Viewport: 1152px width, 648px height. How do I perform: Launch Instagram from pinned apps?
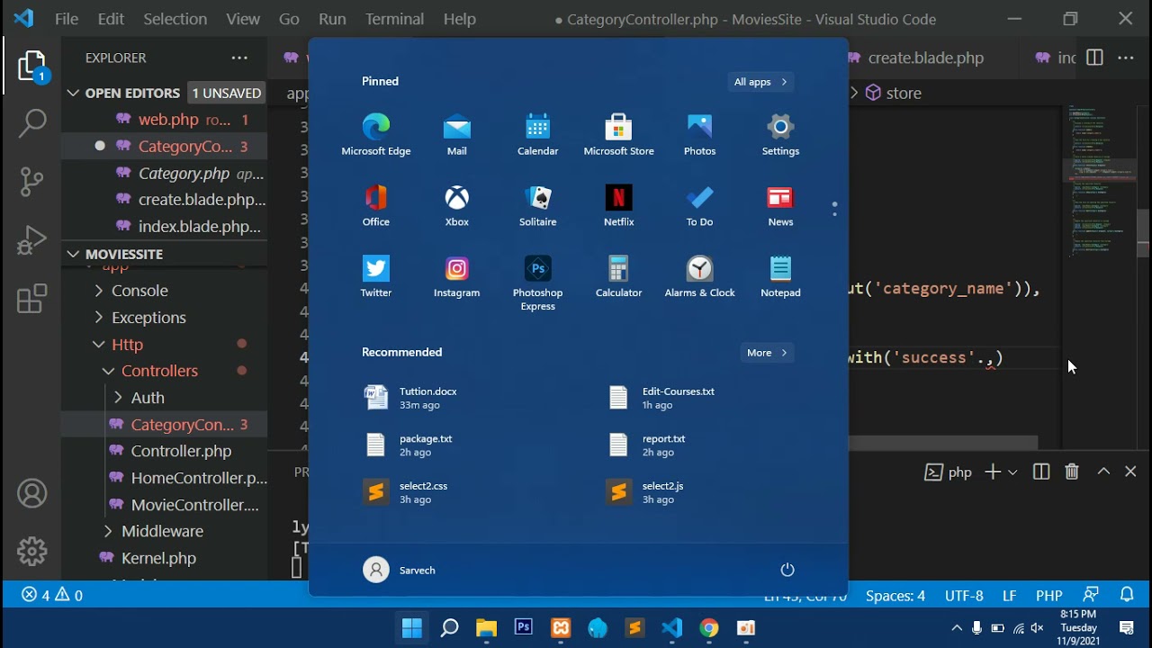pos(457,276)
